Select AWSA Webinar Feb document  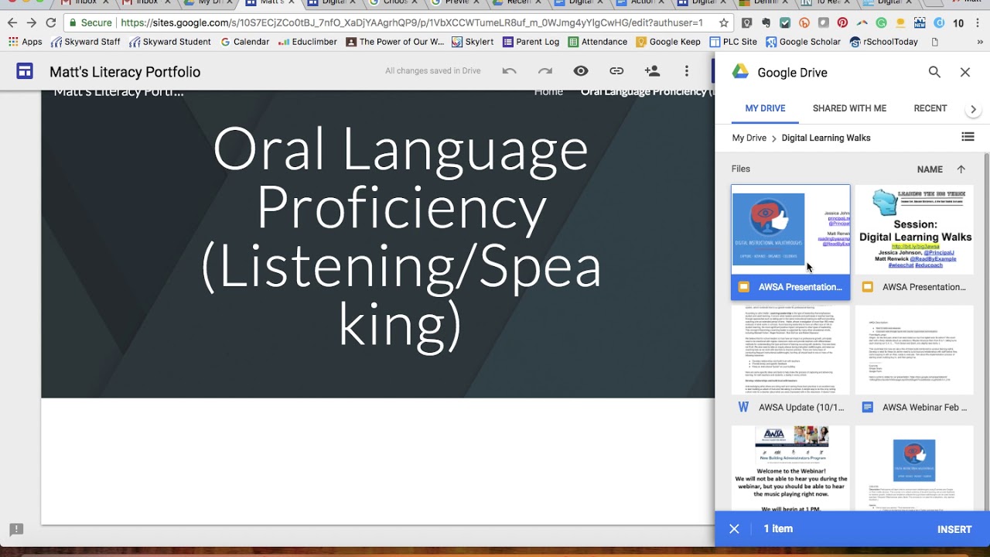coord(914,363)
